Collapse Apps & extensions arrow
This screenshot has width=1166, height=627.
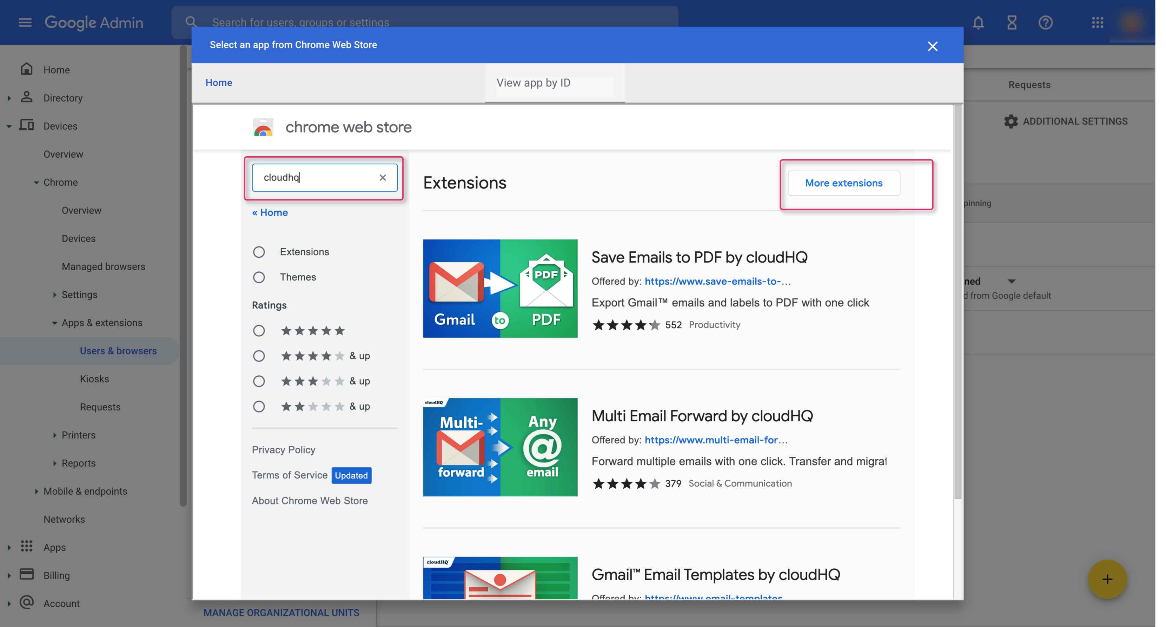point(55,323)
